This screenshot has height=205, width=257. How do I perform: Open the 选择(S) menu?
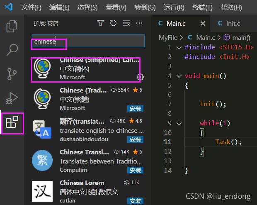click(x=87, y=7)
